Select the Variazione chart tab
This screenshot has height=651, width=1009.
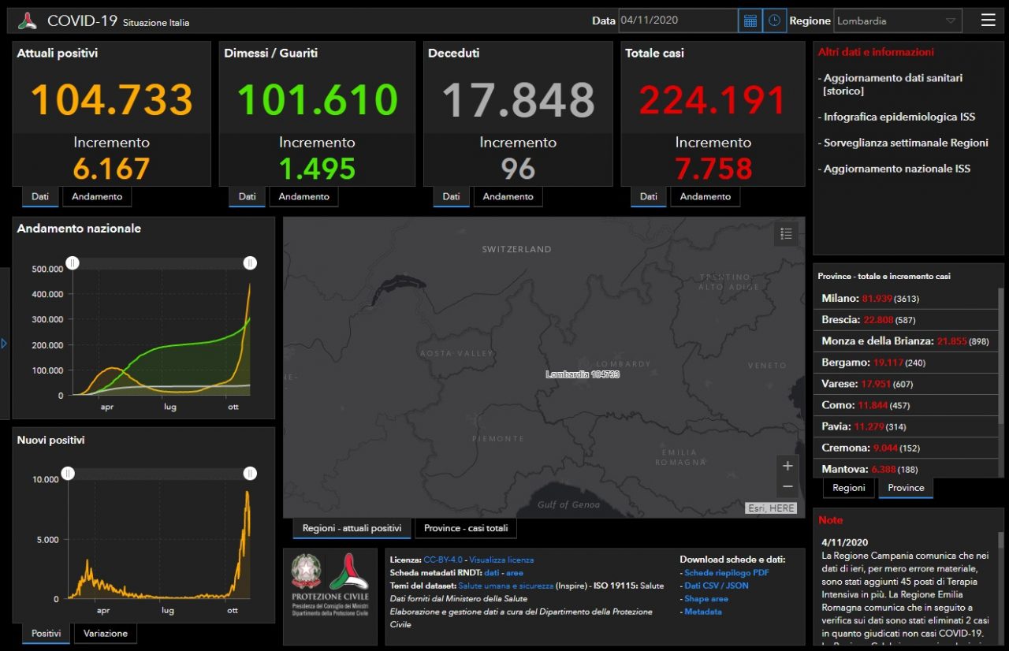(x=105, y=634)
